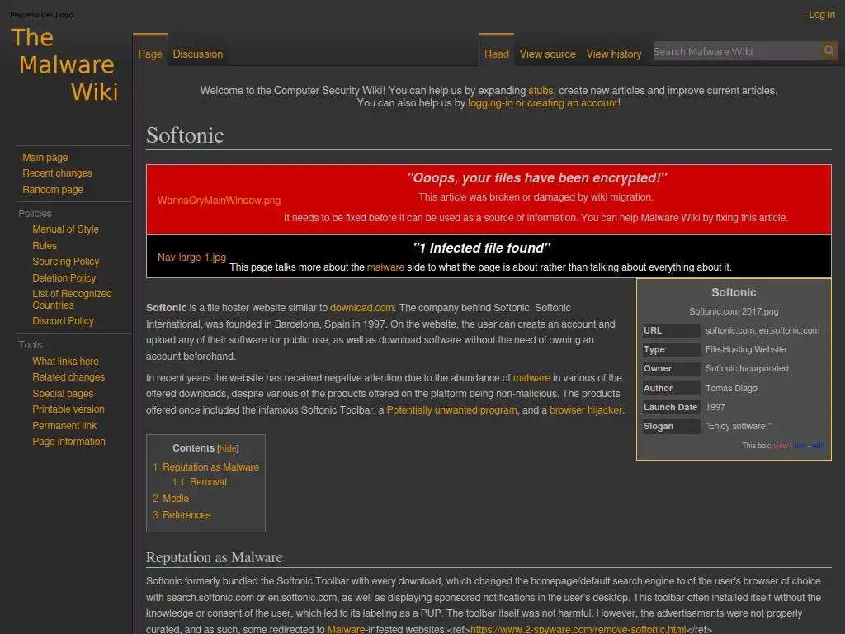Click the Softonic page heading
This screenshot has width=845, height=634.
pyautogui.click(x=185, y=135)
